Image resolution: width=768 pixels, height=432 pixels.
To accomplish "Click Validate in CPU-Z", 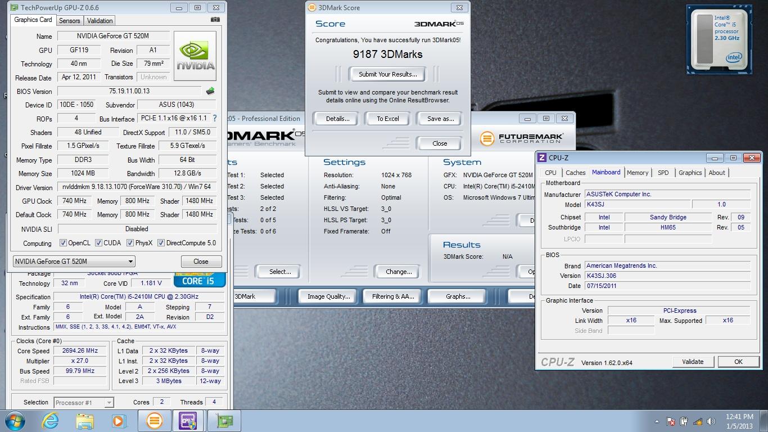I will pos(693,362).
